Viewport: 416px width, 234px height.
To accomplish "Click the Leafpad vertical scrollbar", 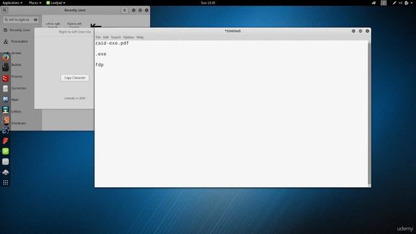I will 369,114.
